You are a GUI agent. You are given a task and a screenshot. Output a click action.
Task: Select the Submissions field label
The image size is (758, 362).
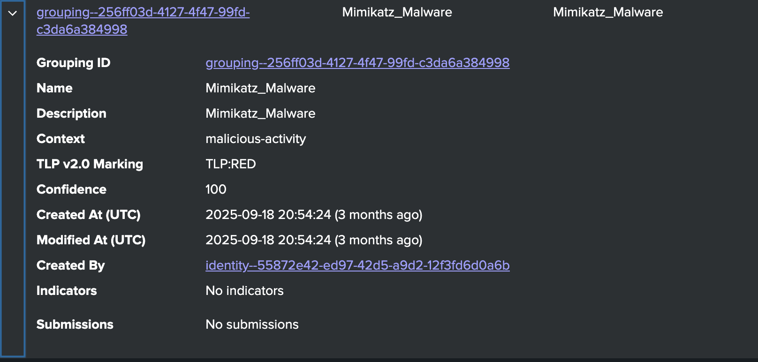point(75,324)
